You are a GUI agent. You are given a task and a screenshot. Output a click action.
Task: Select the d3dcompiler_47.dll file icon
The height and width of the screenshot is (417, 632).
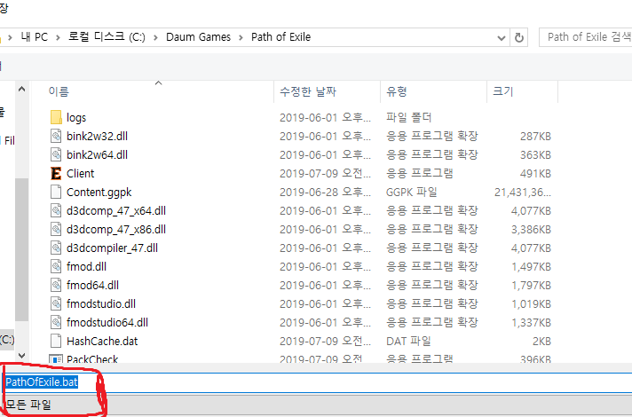56,248
